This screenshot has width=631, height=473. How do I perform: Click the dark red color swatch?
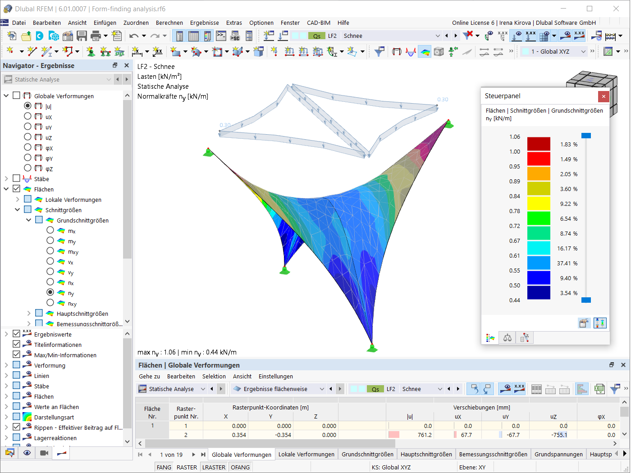click(539, 144)
